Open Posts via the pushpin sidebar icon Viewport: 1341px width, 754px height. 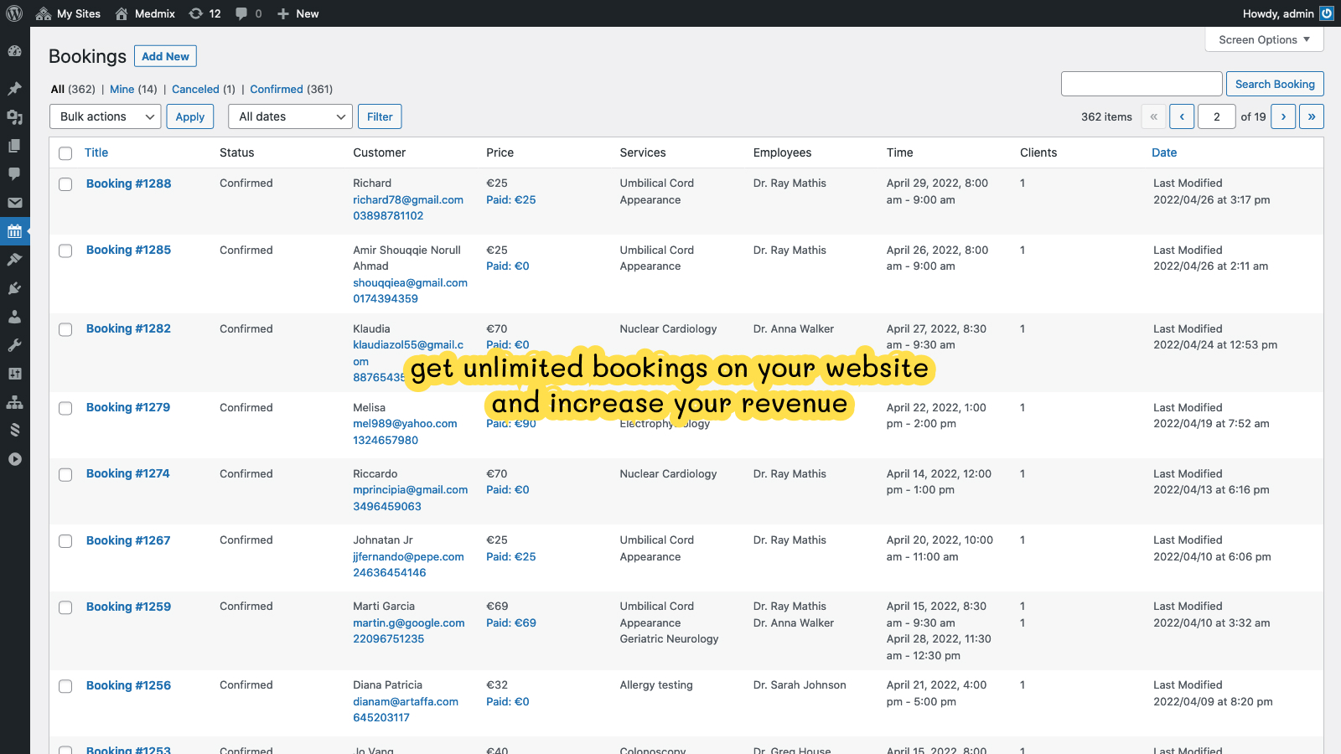[x=14, y=89]
